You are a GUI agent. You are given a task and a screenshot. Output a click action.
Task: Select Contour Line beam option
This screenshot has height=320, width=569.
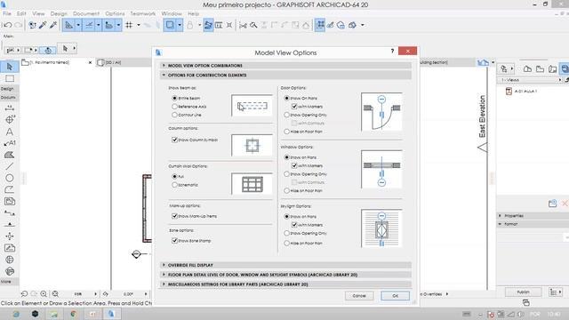point(174,115)
